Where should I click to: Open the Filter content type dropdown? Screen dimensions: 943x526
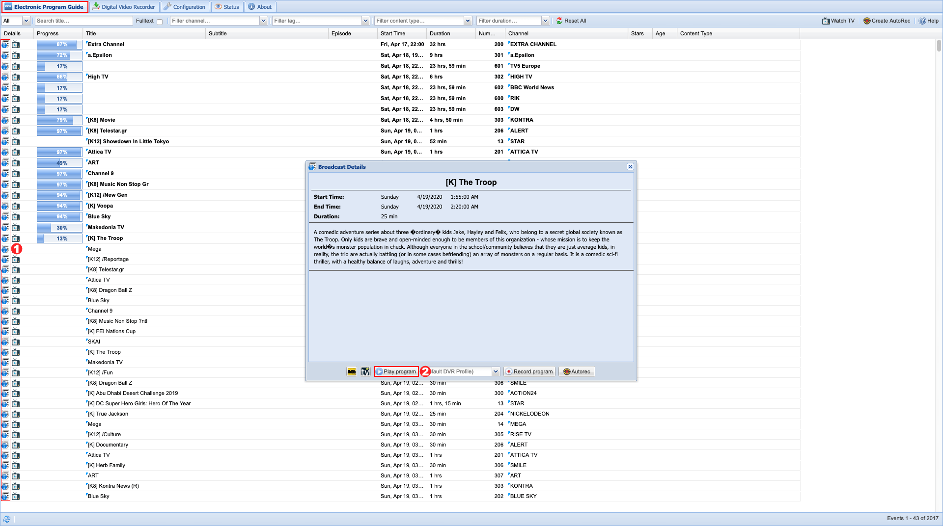tap(468, 21)
